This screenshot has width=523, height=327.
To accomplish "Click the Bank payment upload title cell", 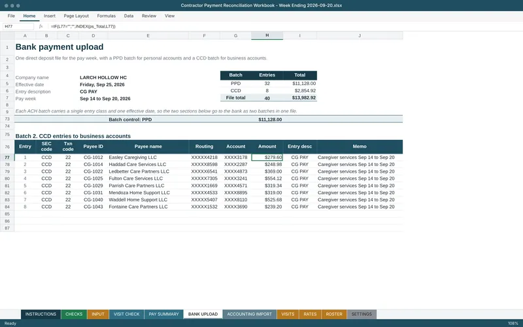I will point(59,47).
